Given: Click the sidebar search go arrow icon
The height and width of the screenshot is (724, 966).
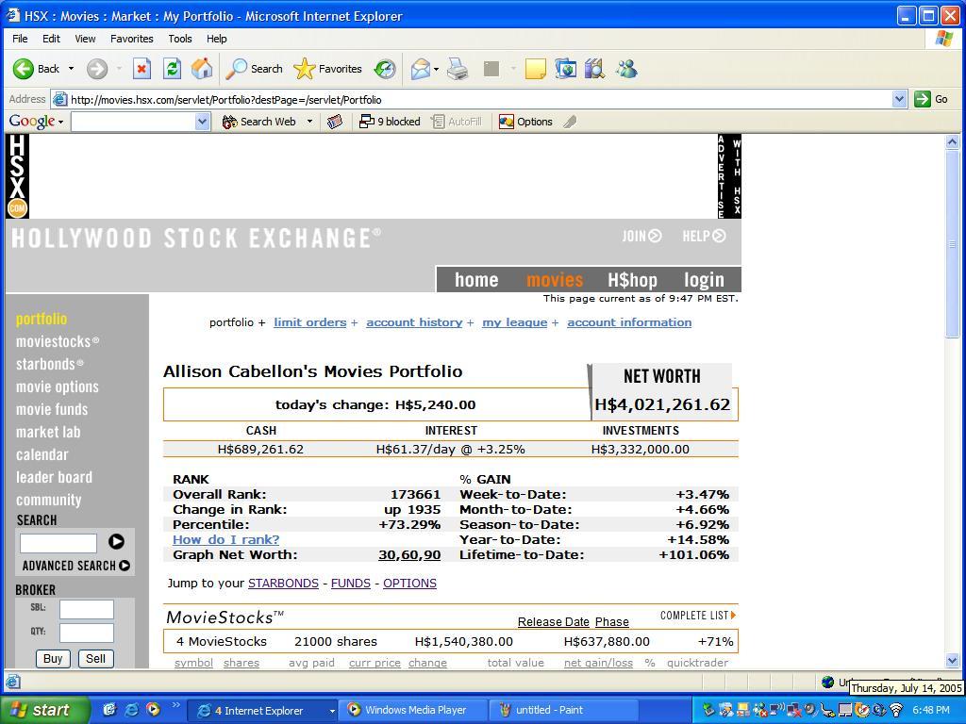Looking at the screenshot, I should [116, 541].
